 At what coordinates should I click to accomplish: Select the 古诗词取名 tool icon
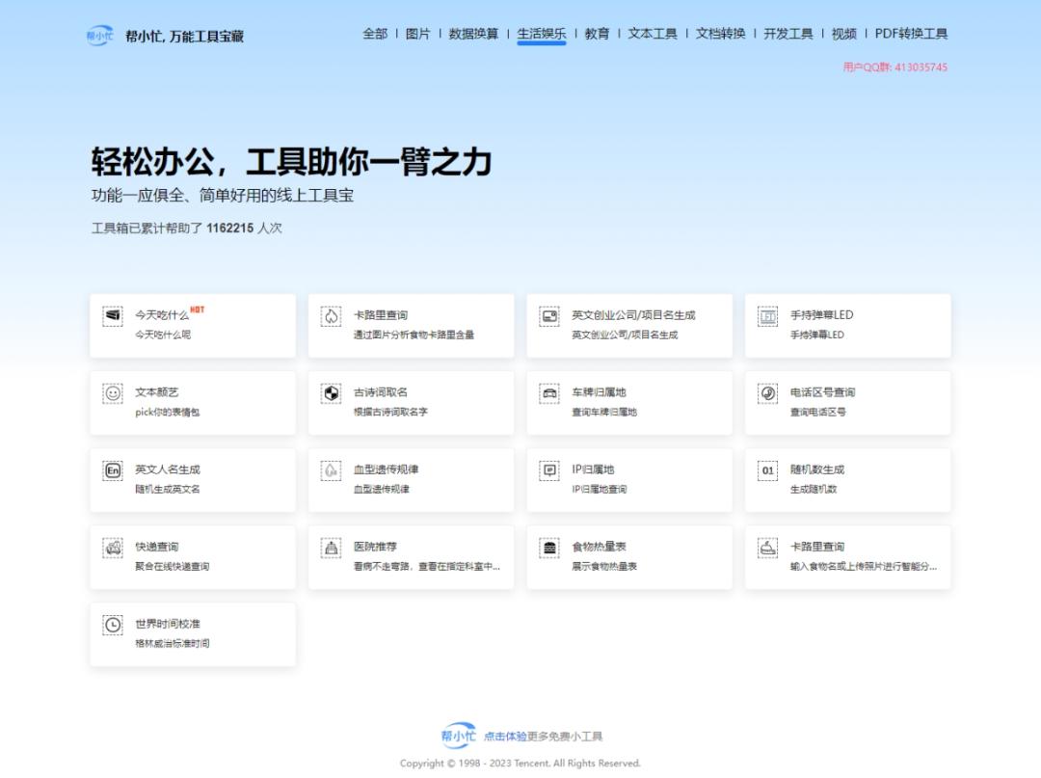pyautogui.click(x=331, y=392)
